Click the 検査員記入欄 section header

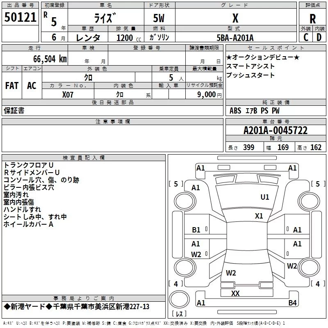(x=84, y=158)
